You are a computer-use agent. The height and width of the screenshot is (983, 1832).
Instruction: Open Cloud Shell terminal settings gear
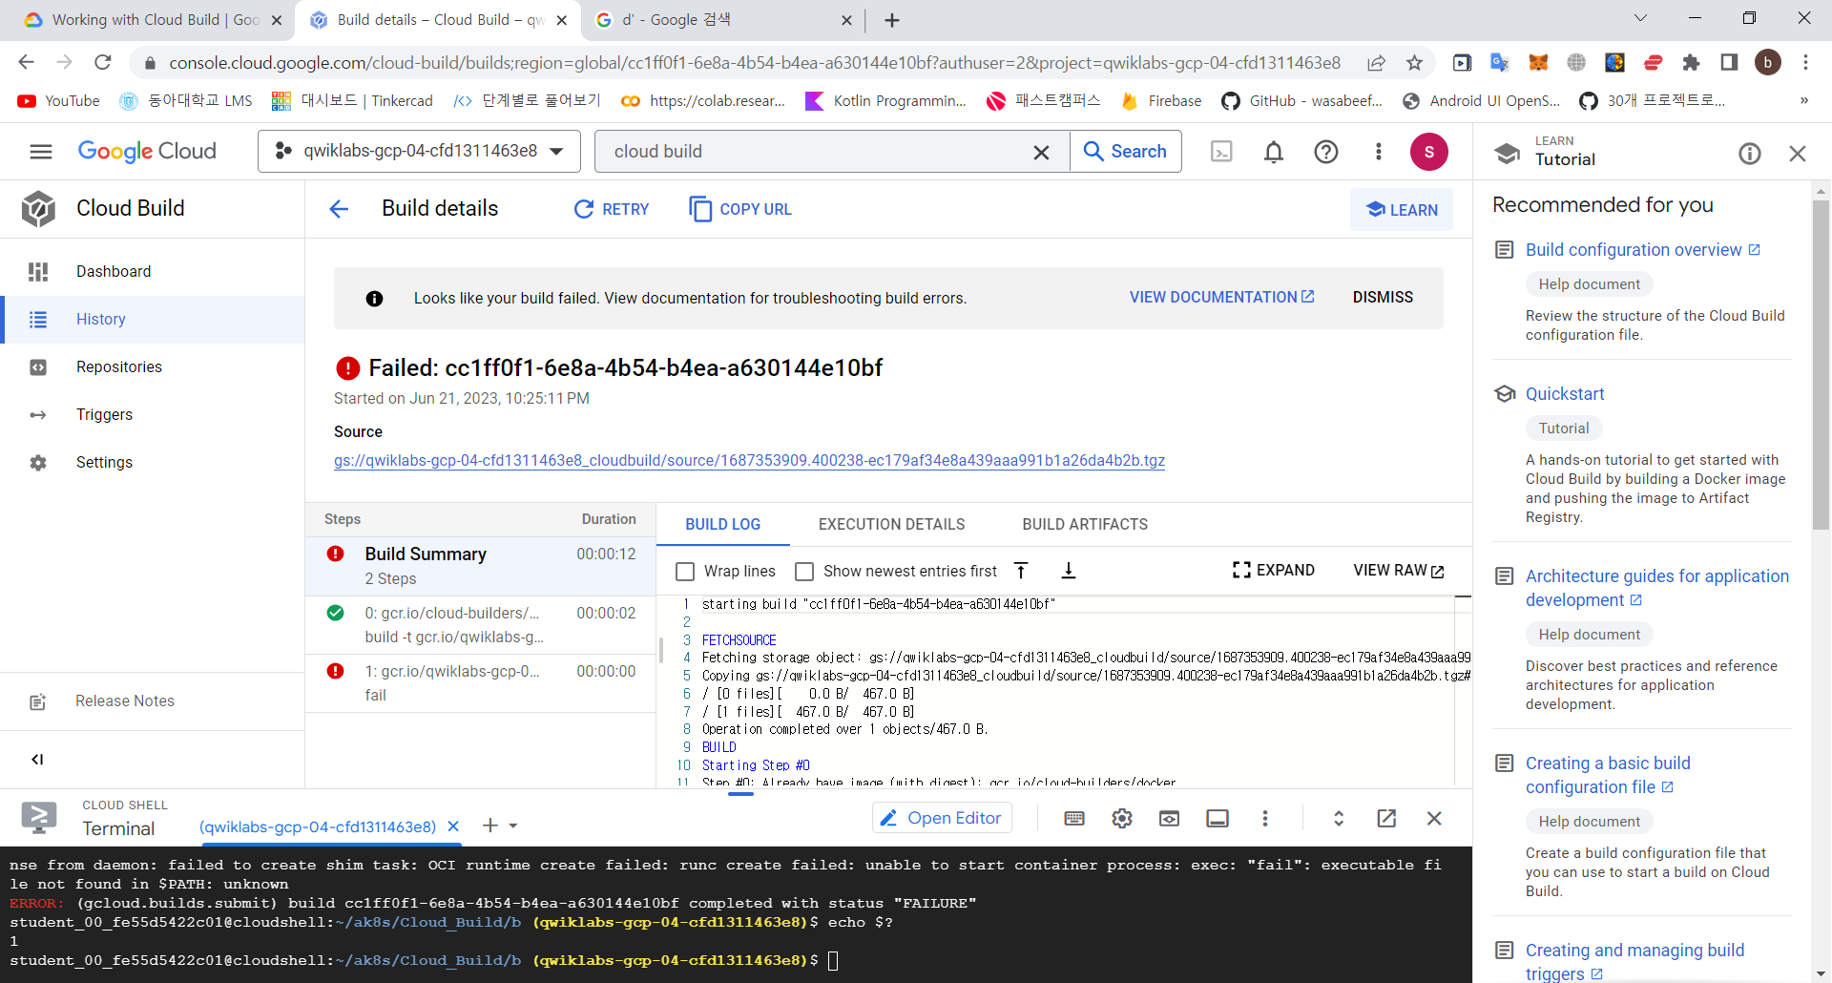pos(1122,819)
